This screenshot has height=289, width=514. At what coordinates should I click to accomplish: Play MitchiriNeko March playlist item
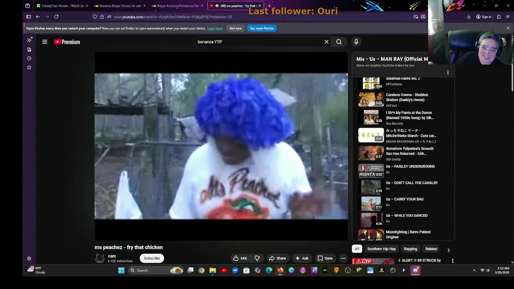click(398, 135)
